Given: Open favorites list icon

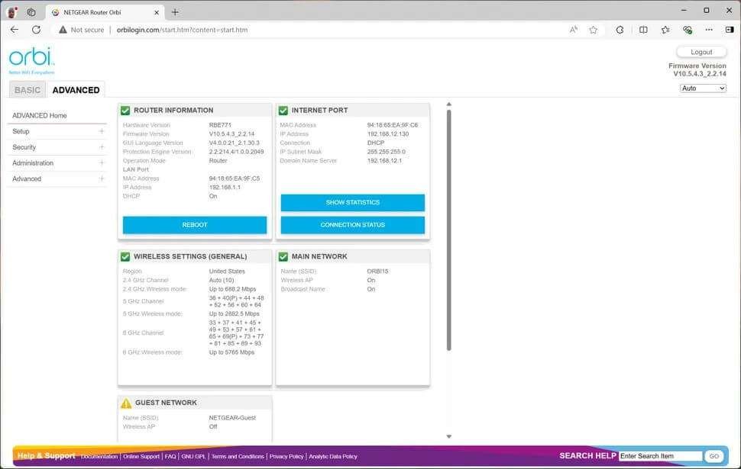Looking at the screenshot, I should coord(665,30).
